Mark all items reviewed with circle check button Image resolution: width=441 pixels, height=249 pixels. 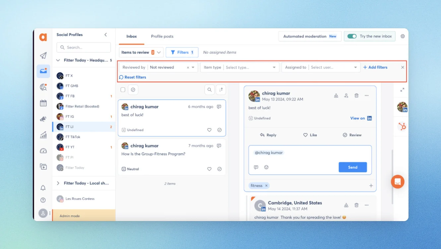coord(133,90)
